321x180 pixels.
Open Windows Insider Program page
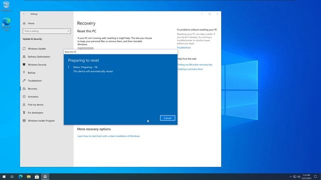click(x=41, y=121)
